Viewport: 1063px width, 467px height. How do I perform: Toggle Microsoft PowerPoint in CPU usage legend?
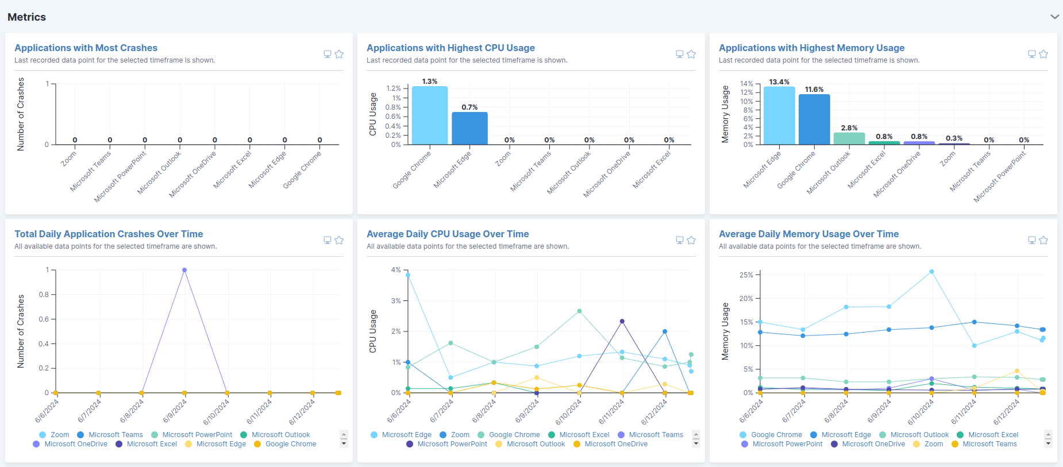(446, 444)
